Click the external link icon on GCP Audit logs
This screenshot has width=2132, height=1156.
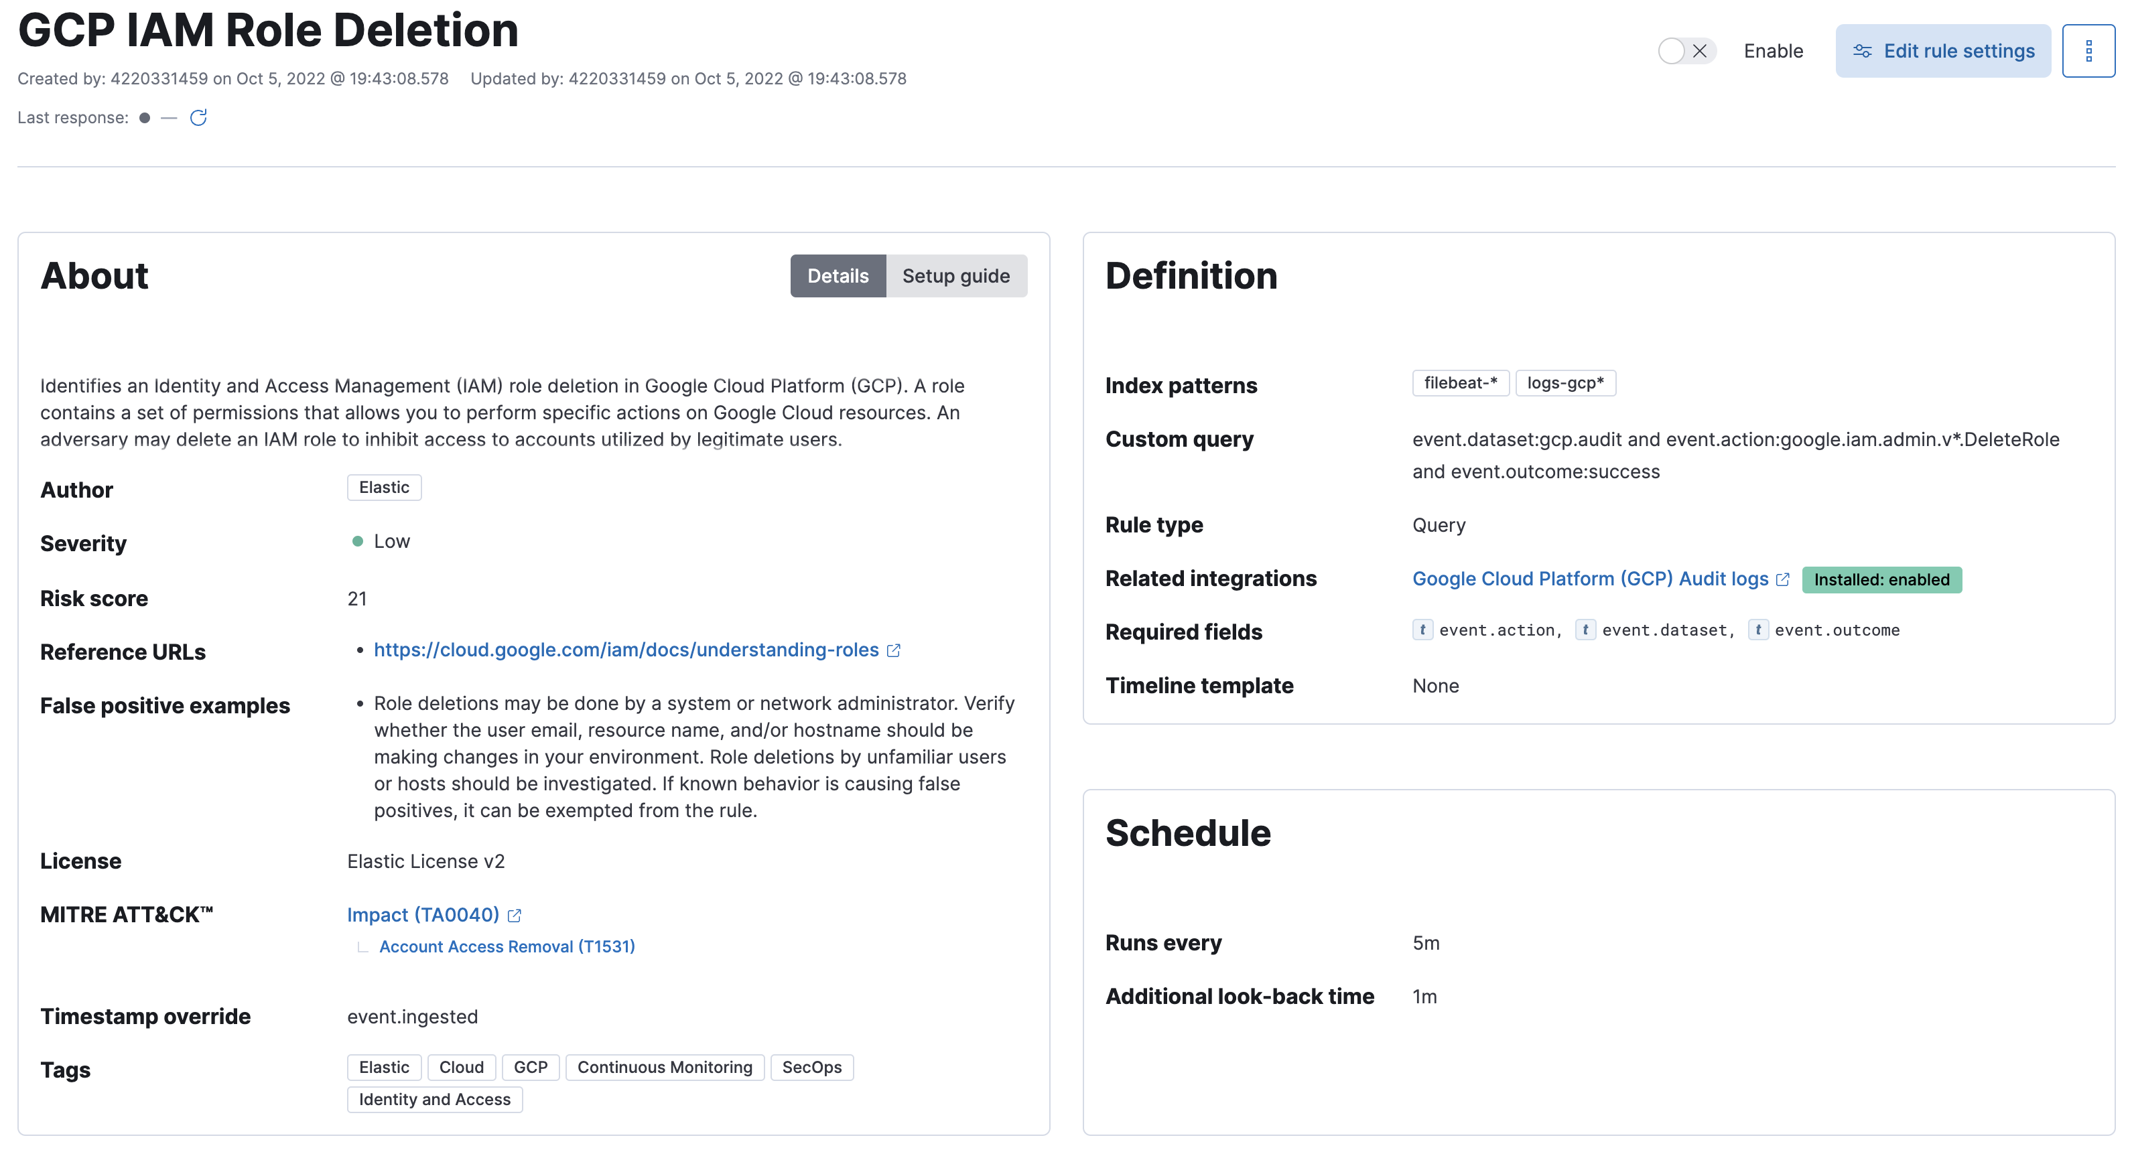click(1783, 579)
